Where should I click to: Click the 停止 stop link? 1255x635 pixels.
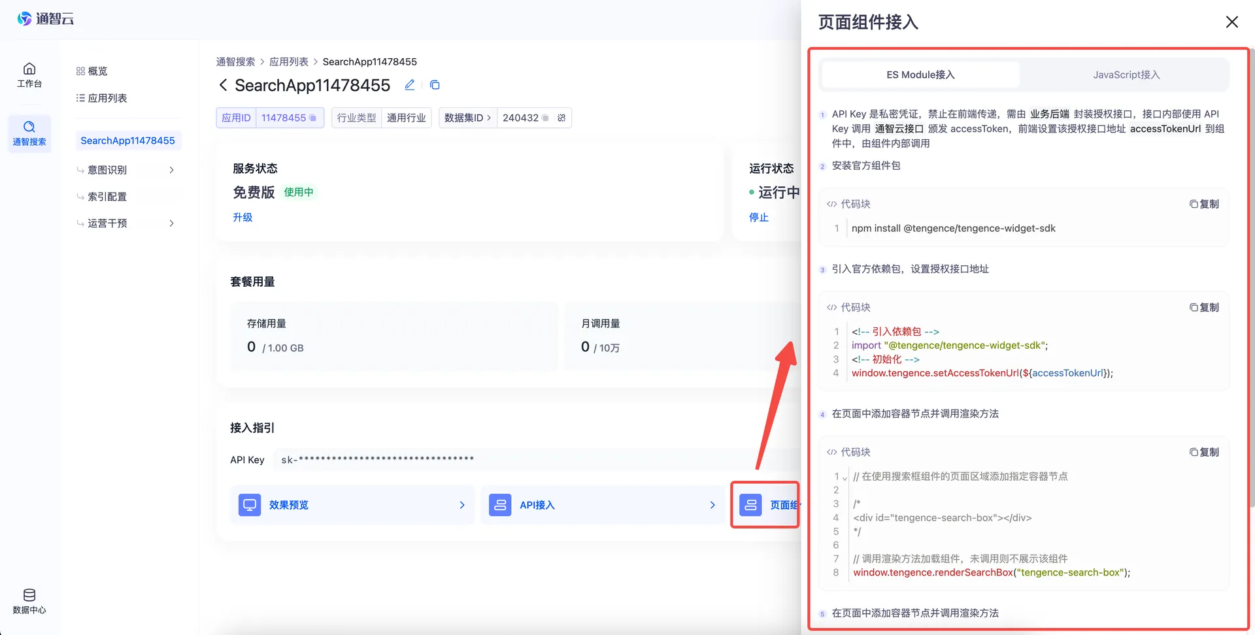click(x=759, y=218)
